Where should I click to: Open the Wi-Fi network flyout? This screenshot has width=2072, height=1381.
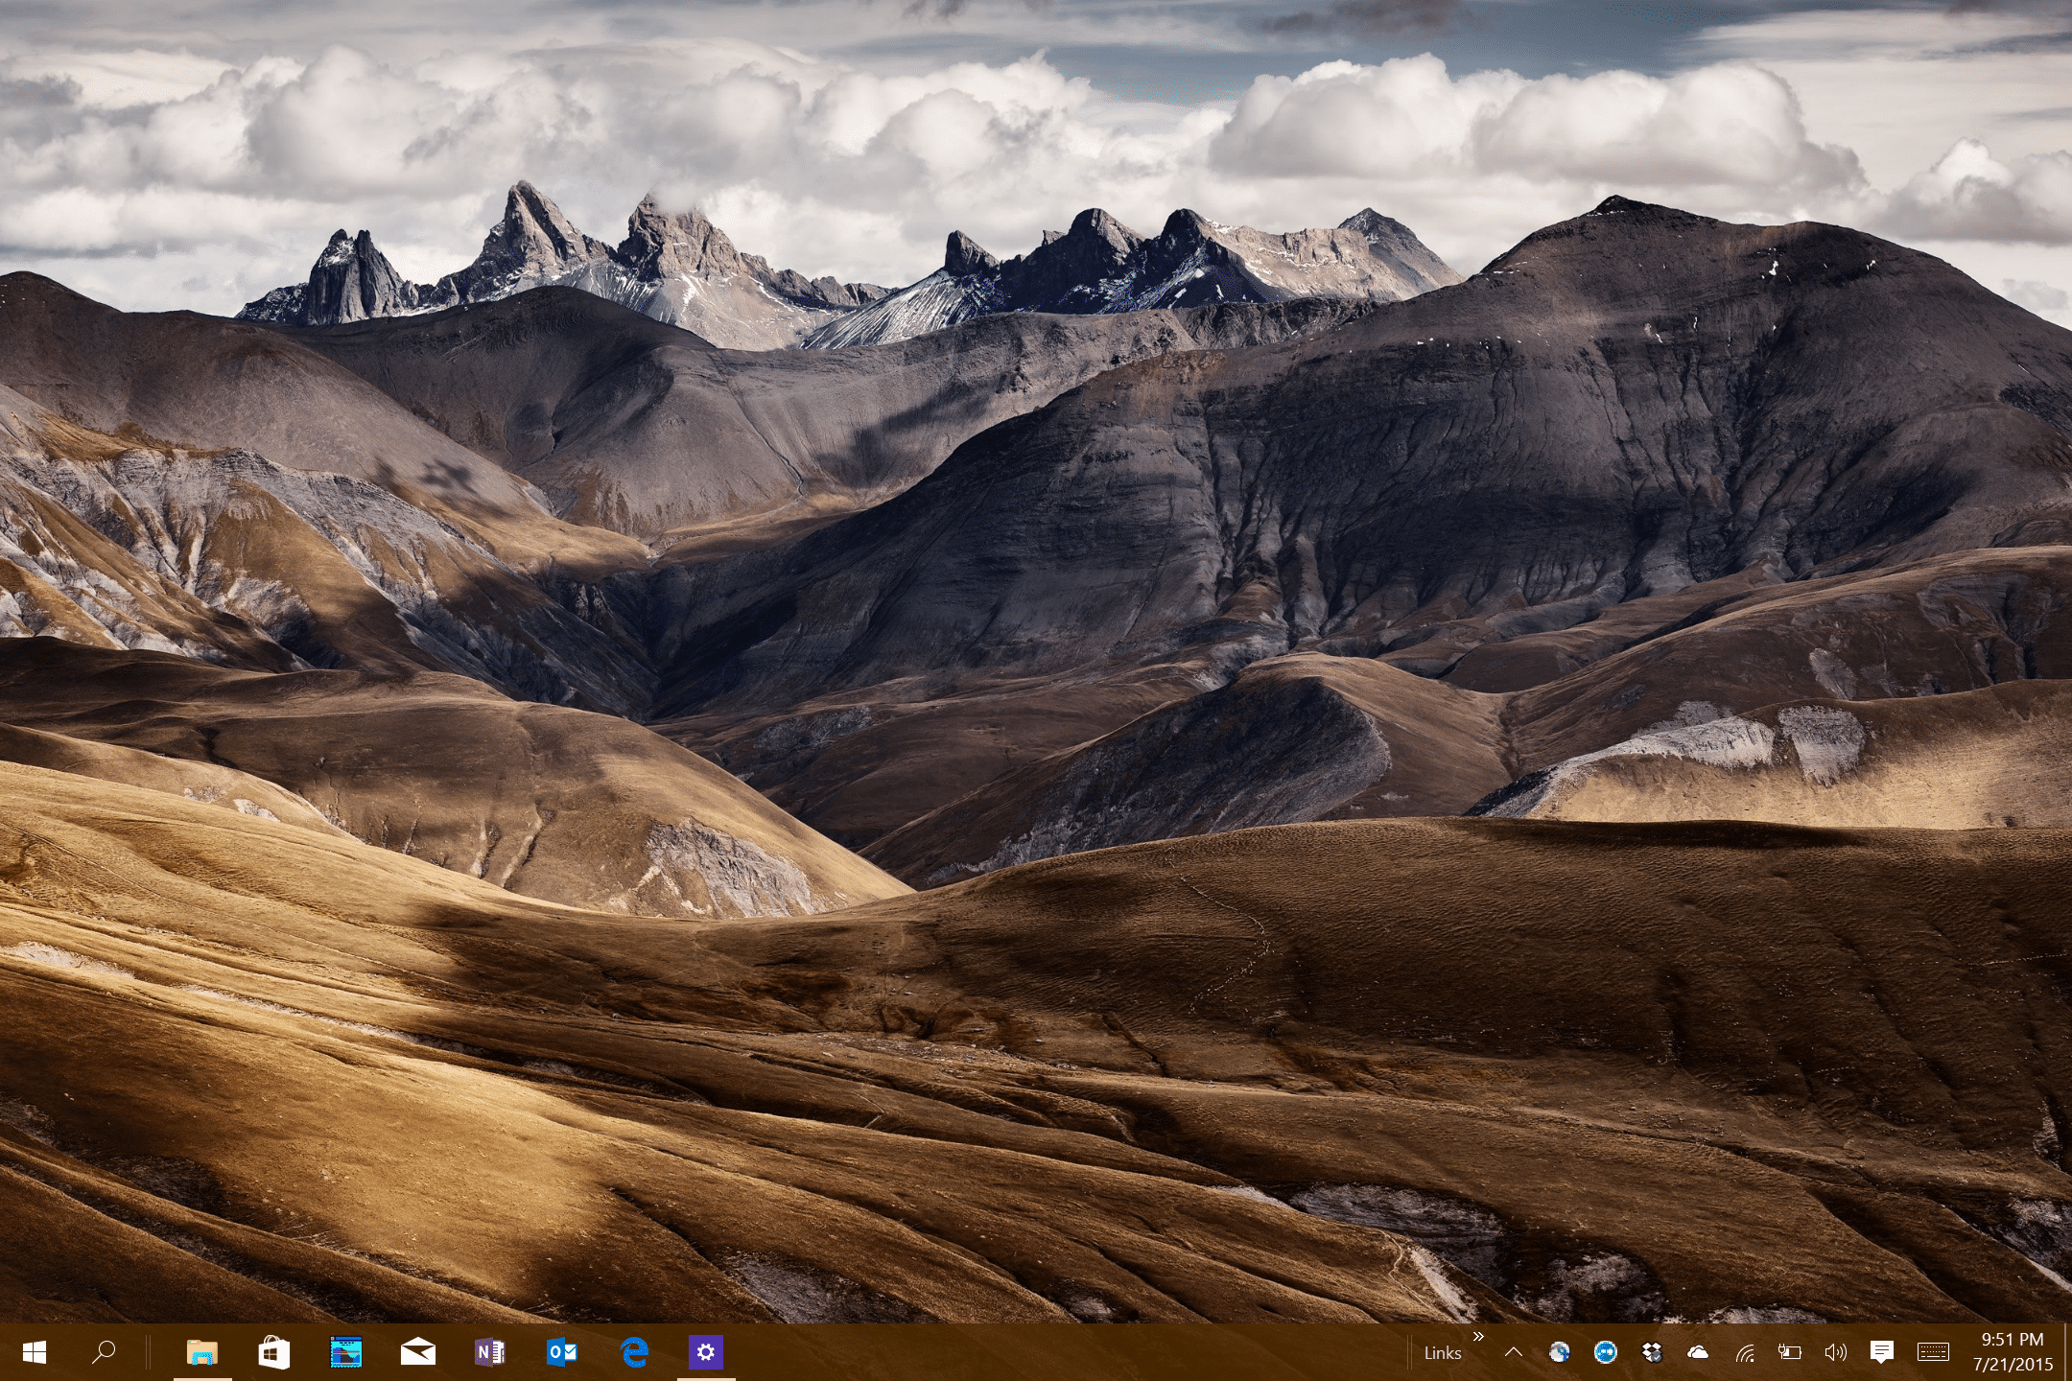[x=1745, y=1352]
